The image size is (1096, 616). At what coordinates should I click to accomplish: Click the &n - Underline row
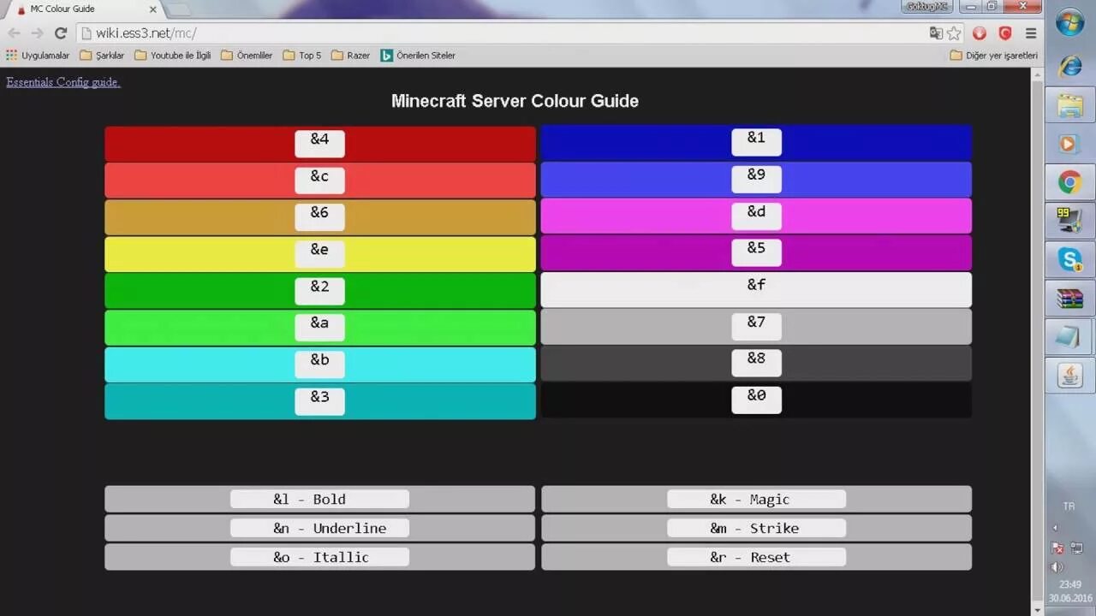pyautogui.click(x=319, y=528)
